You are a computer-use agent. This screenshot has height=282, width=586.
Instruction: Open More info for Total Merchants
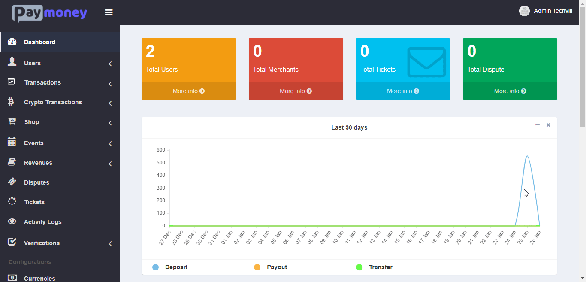click(x=296, y=91)
